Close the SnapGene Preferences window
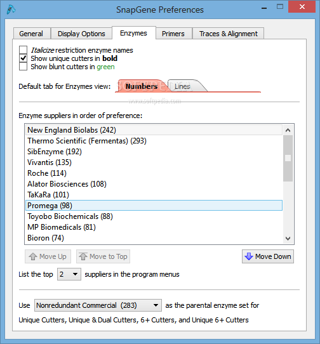The width and height of the screenshot is (320, 344). coord(302,7)
